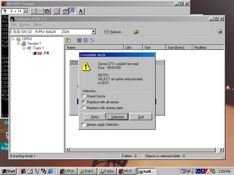Sort by the Name column header
234x175 pixels.
94,48
